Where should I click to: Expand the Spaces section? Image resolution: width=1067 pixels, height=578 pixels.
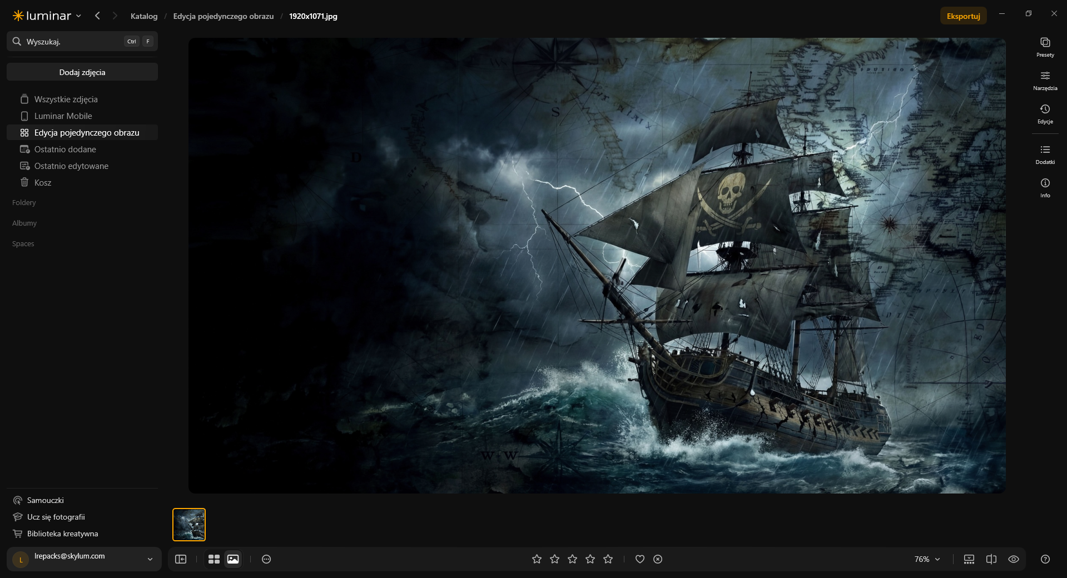[x=23, y=244]
